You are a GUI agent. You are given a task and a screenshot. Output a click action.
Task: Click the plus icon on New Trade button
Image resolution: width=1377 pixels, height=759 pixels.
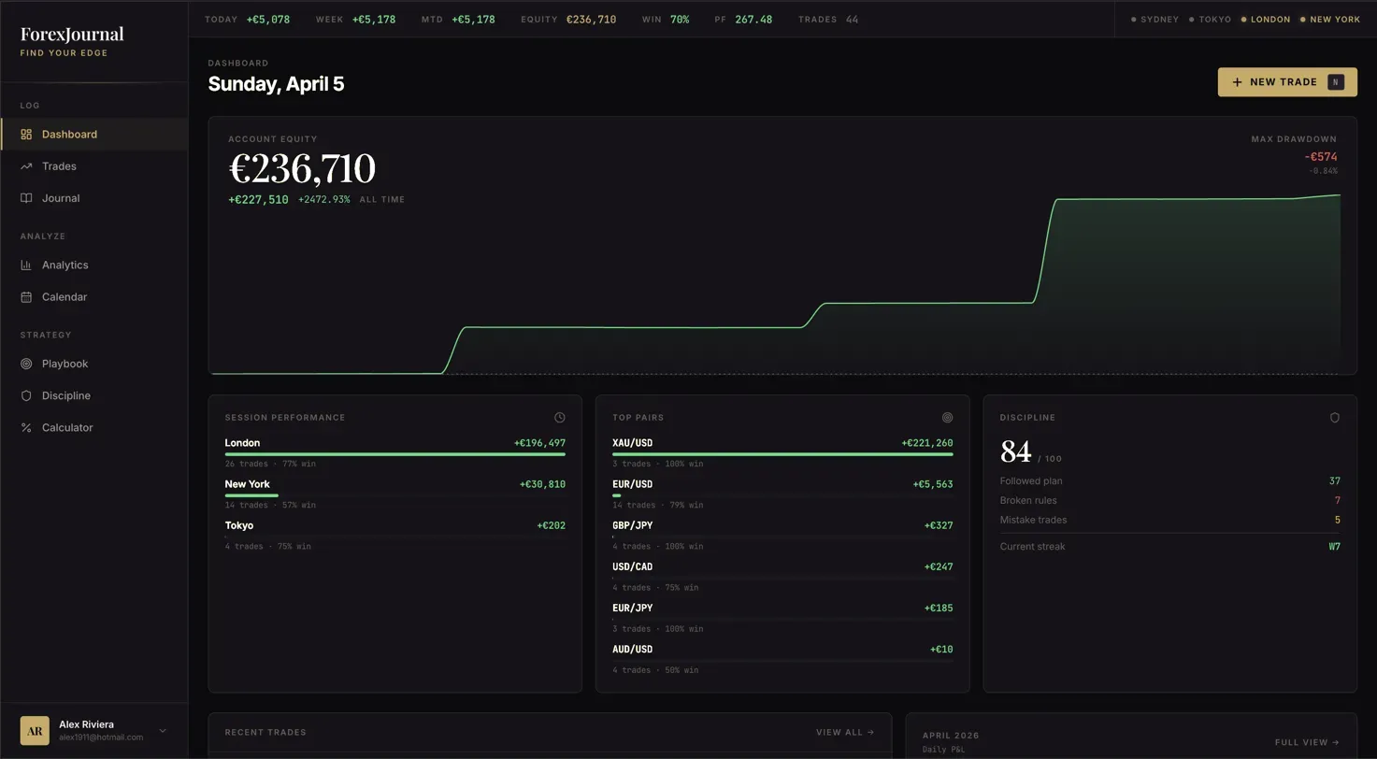click(x=1237, y=82)
